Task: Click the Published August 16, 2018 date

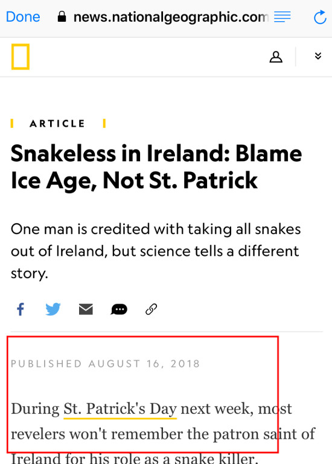Action: (106, 364)
